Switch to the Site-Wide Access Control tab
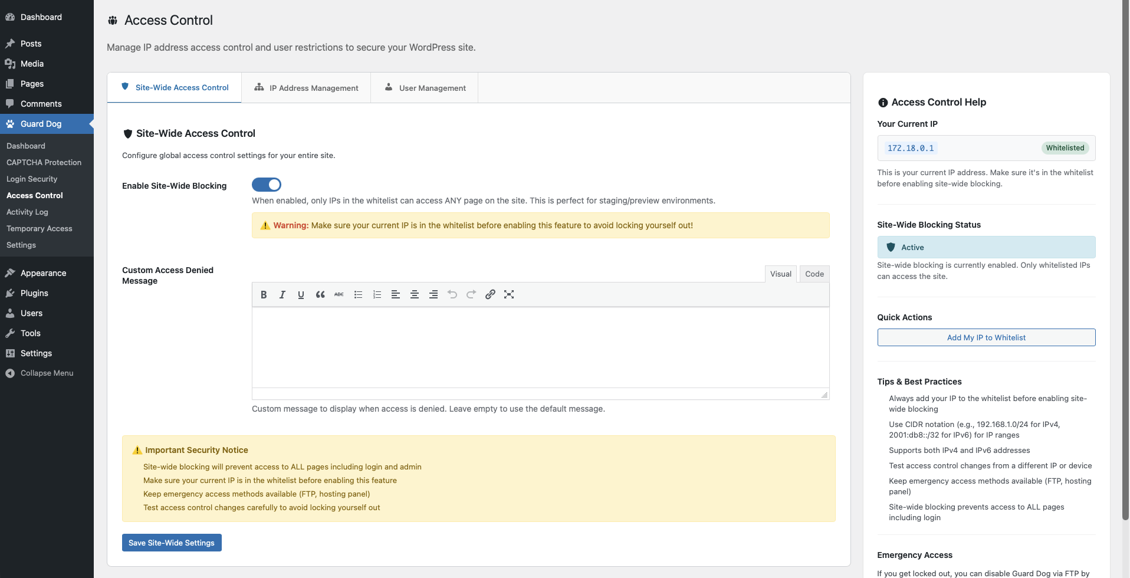Image resolution: width=1130 pixels, height=578 pixels. pyautogui.click(x=175, y=88)
